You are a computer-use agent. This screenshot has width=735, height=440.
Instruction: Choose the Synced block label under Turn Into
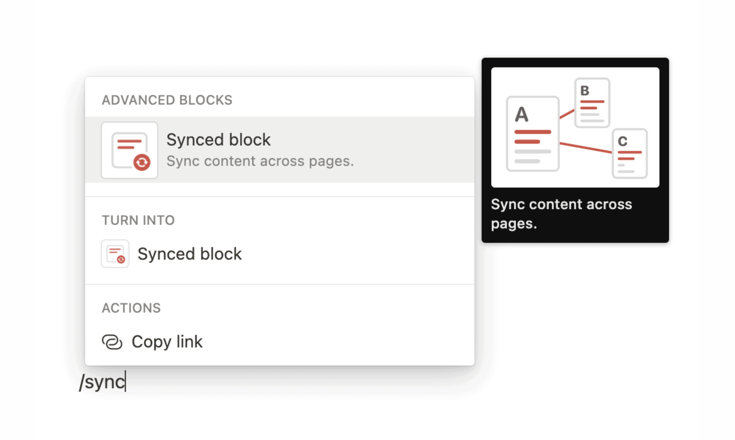pyautogui.click(x=189, y=254)
